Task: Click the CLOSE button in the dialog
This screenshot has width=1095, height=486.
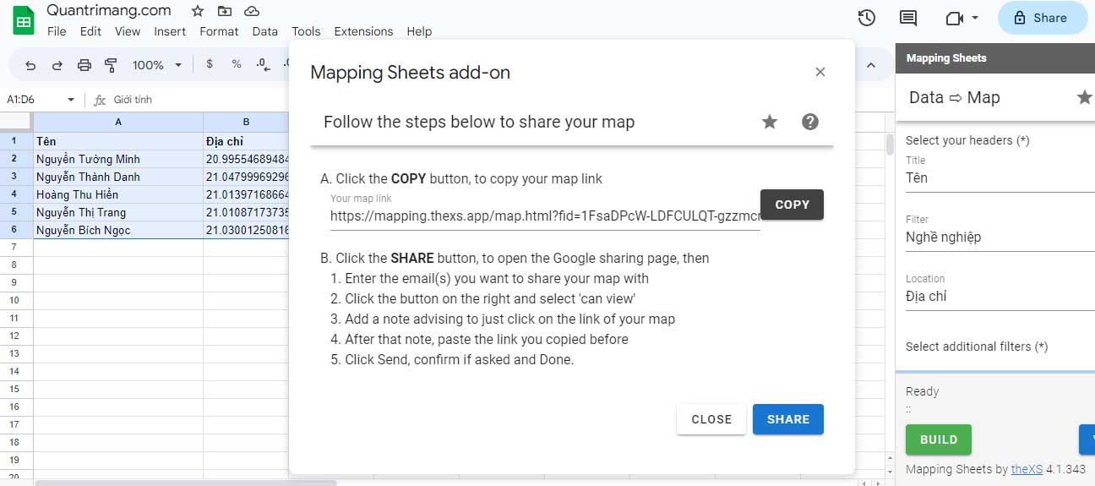Action: tap(711, 419)
